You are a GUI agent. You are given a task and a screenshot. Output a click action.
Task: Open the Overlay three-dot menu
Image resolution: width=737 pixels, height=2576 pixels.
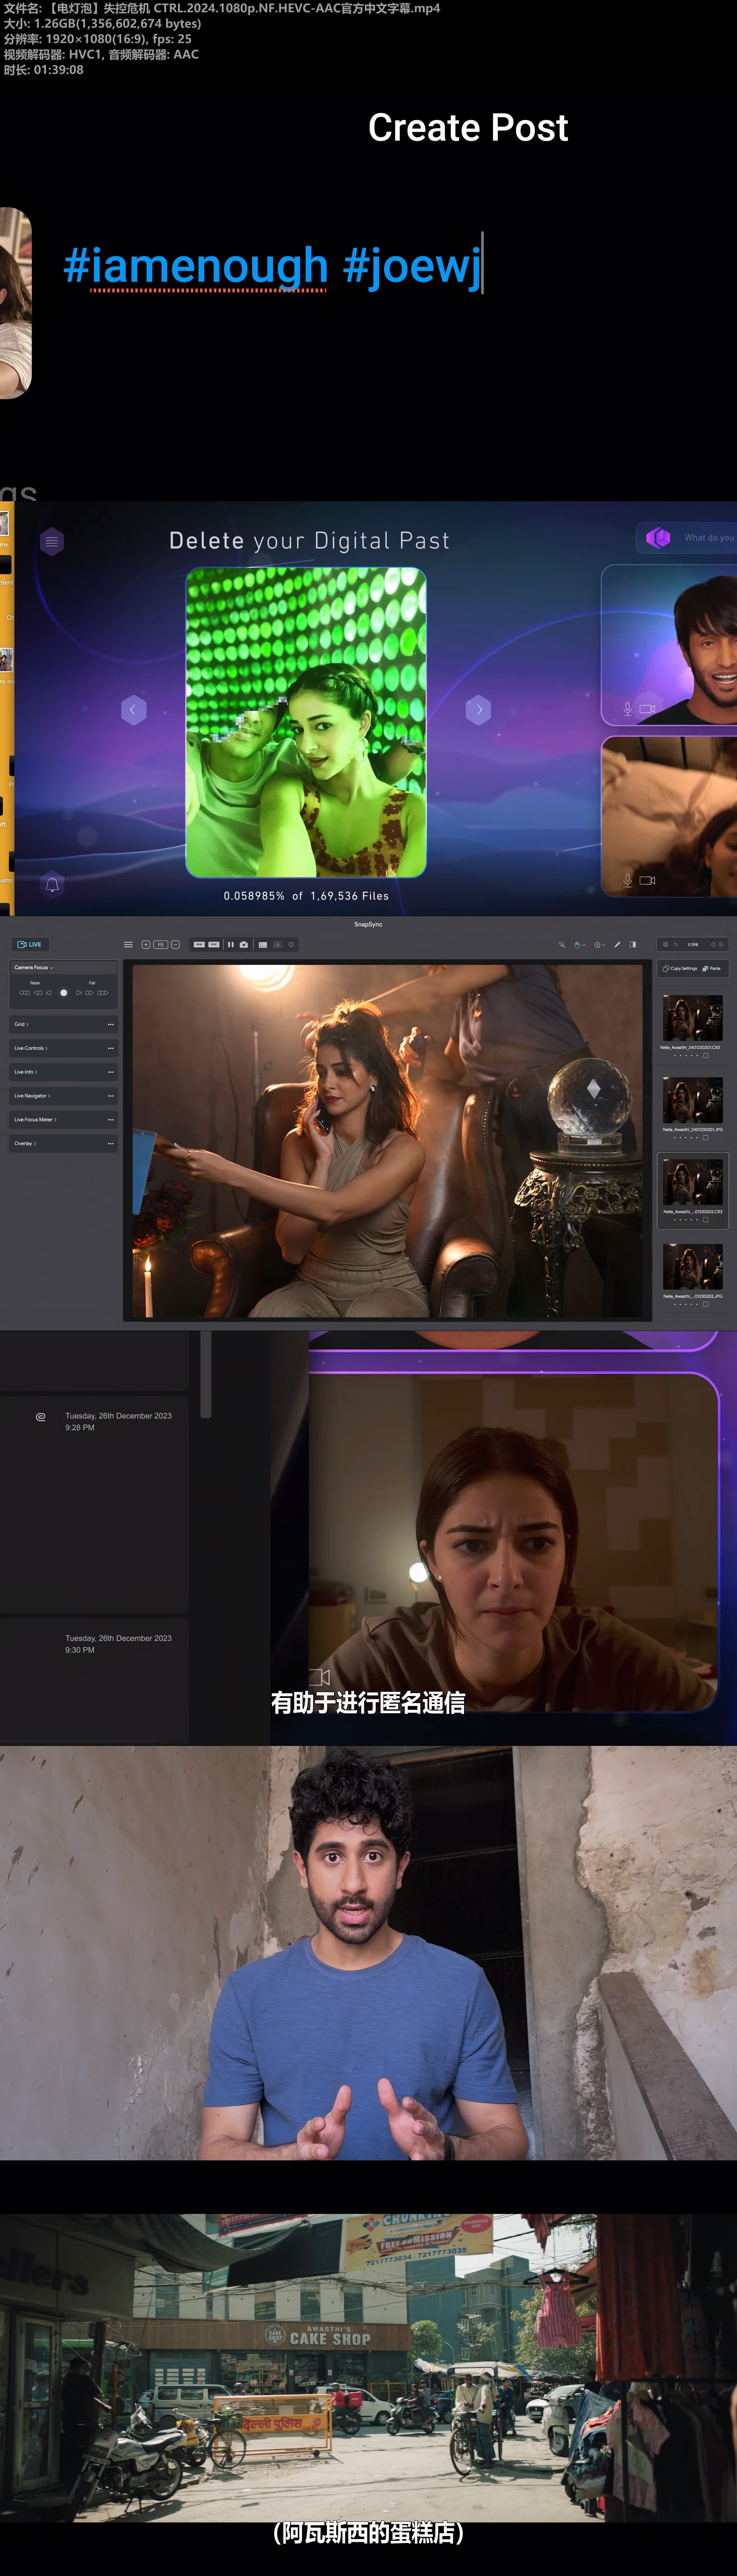[111, 1143]
